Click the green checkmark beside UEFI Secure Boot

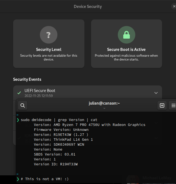[x=19, y=93]
